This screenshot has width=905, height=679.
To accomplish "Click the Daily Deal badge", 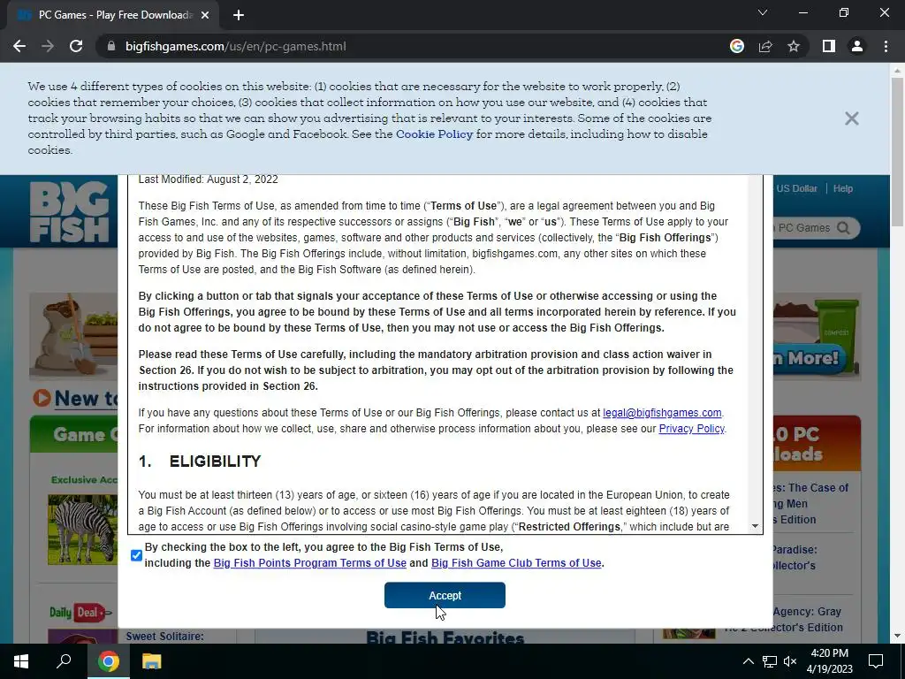I will (79, 613).
